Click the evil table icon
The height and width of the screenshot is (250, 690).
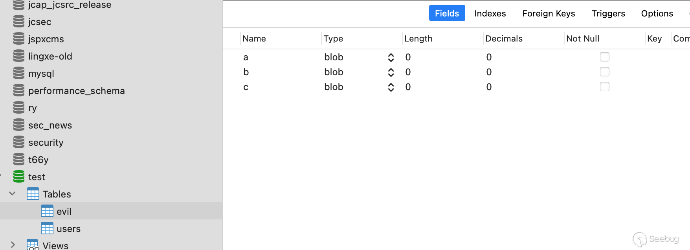[47, 211]
